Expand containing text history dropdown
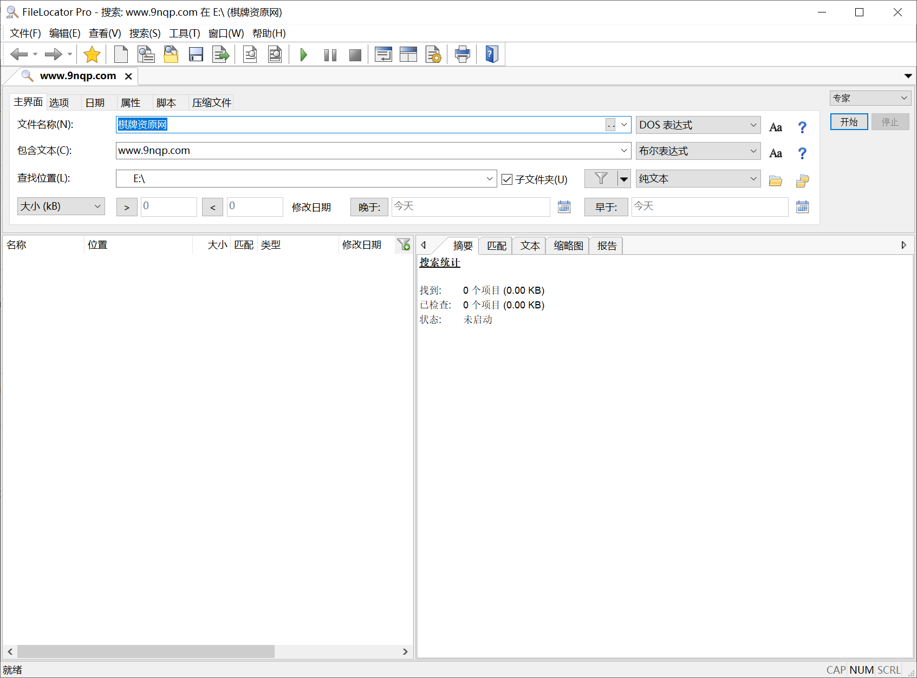The height and width of the screenshot is (678, 917). (x=624, y=151)
